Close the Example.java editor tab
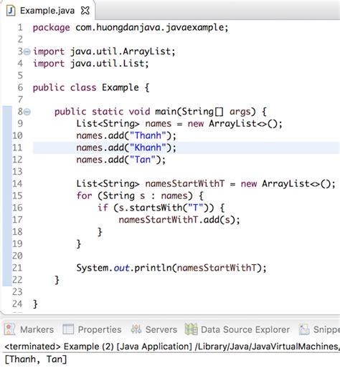 pyautogui.click(x=85, y=11)
